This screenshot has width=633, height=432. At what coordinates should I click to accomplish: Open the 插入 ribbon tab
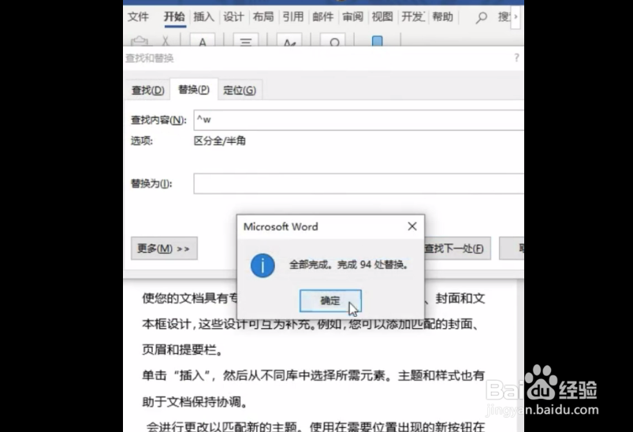coord(203,17)
